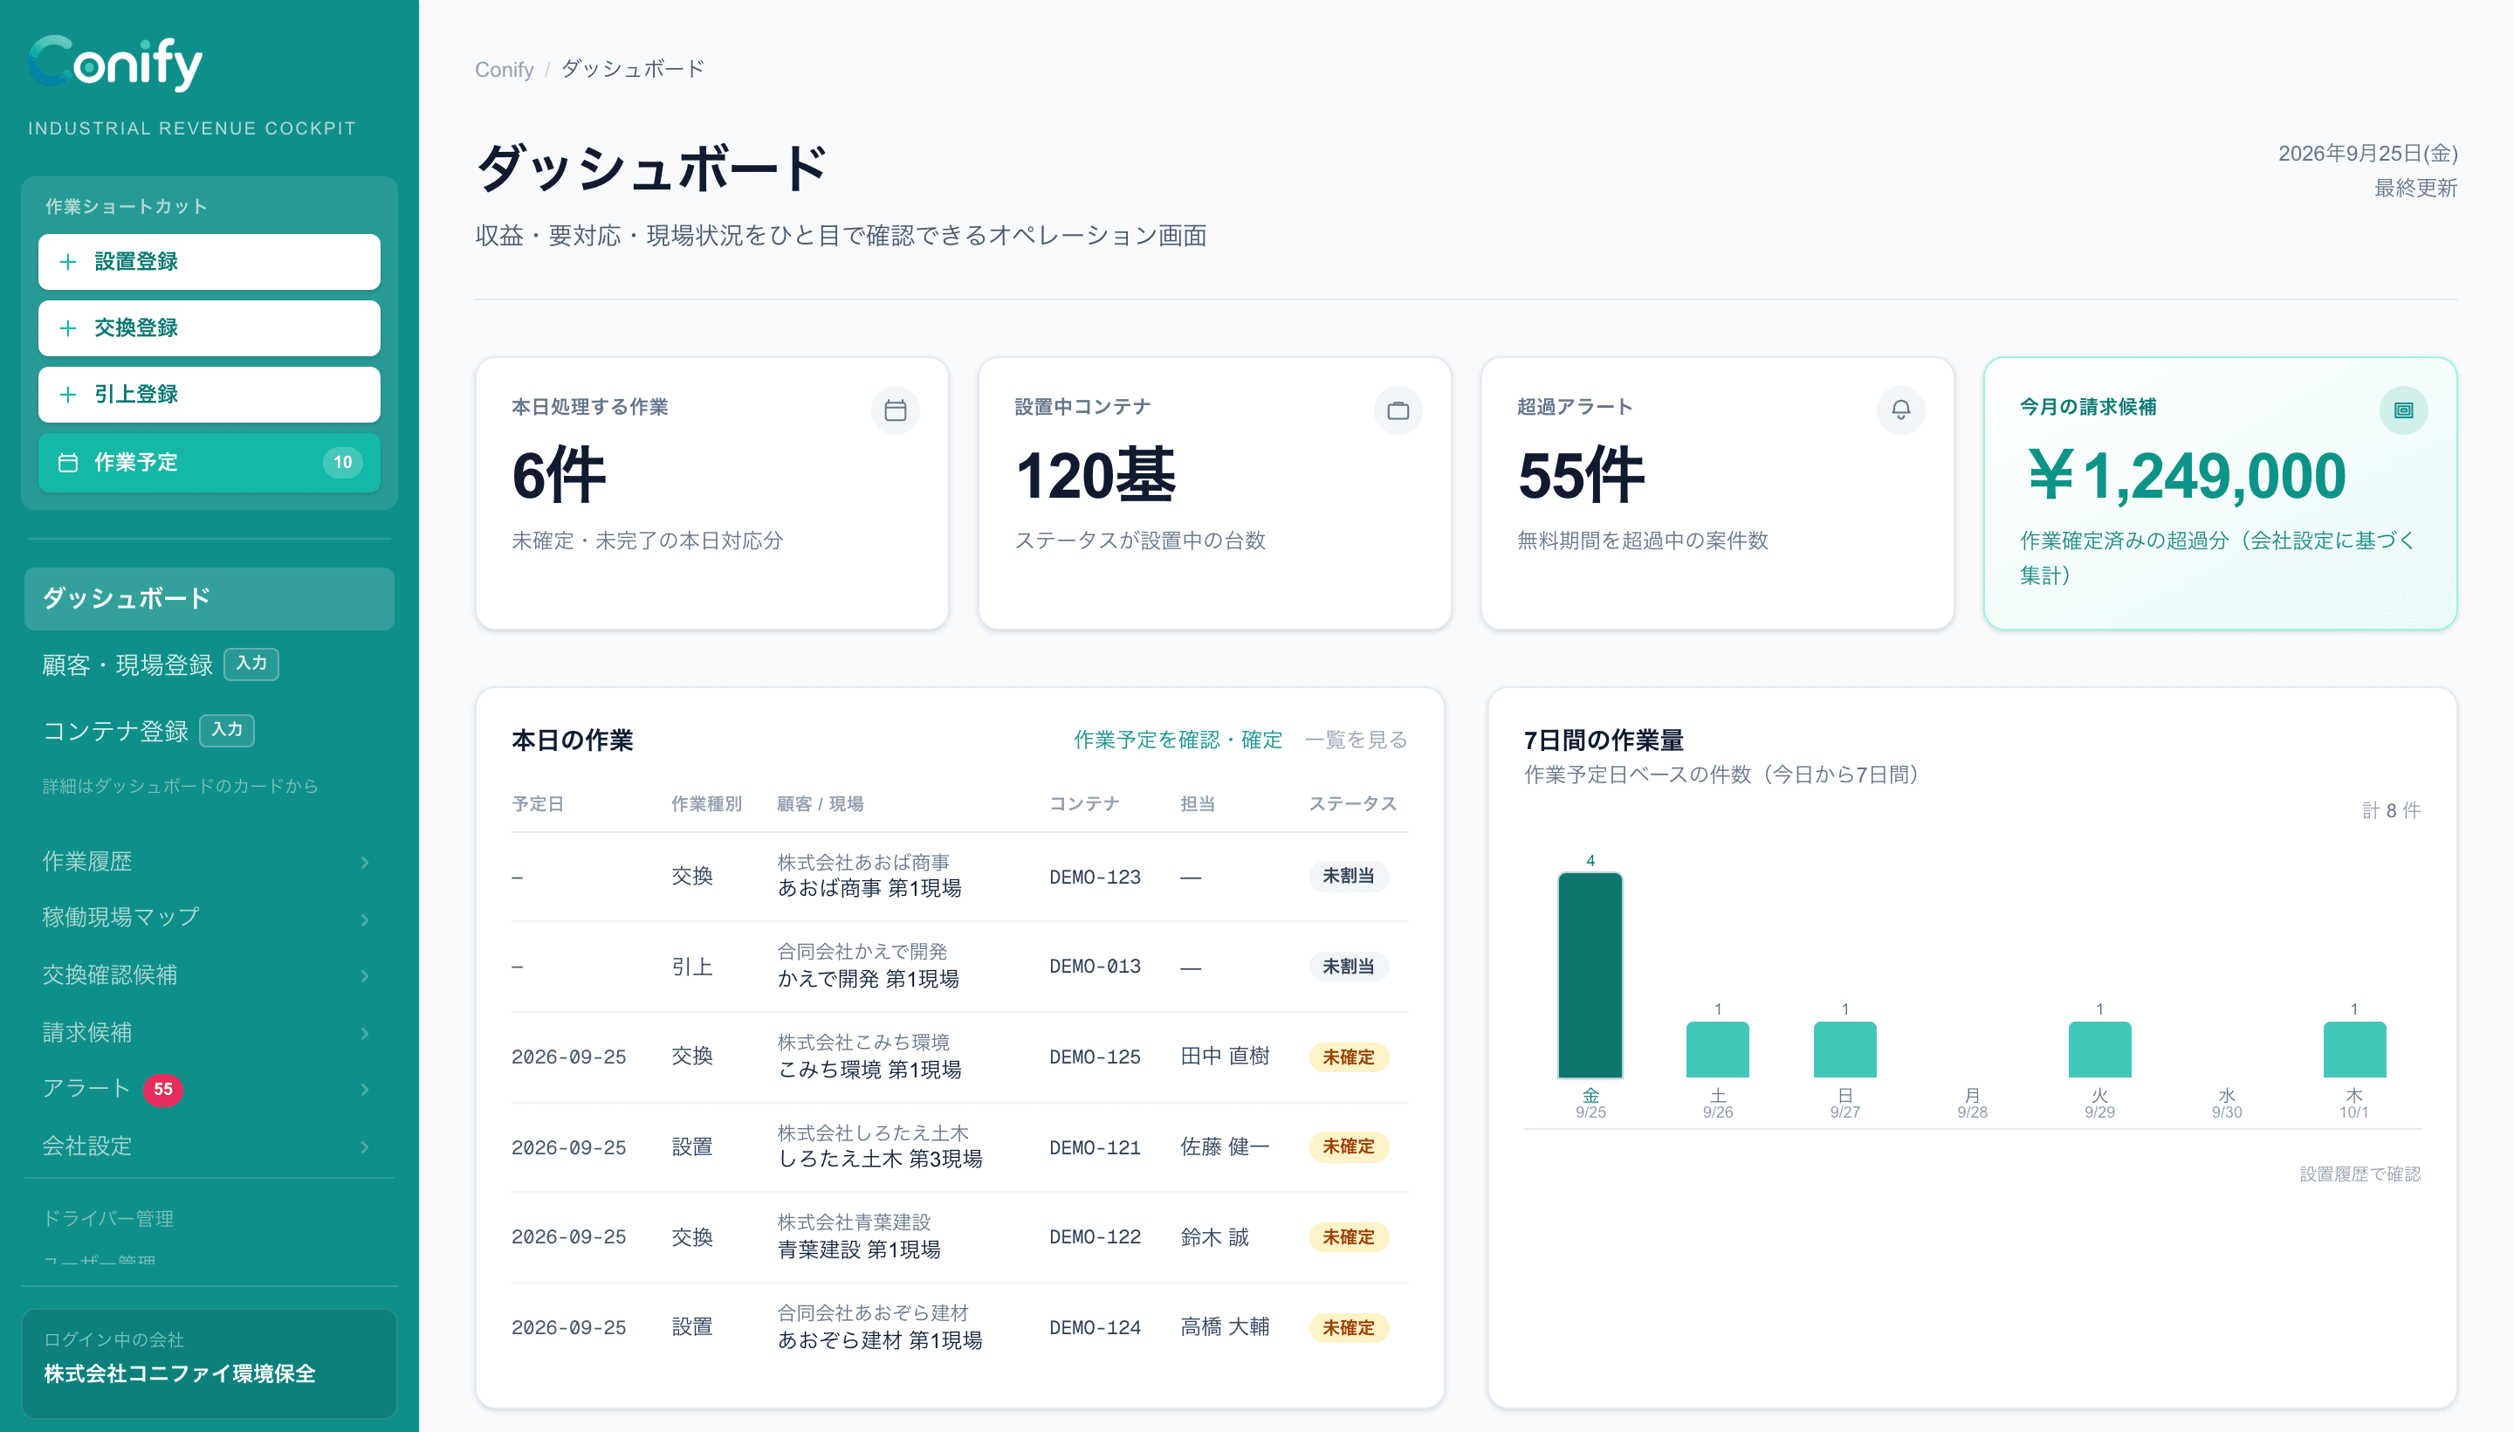
Task: Click the 作業予定を確認・確定 link
Action: (1178, 740)
